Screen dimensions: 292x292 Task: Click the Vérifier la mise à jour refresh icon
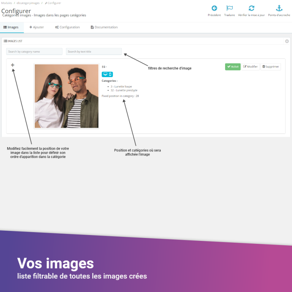252,8
